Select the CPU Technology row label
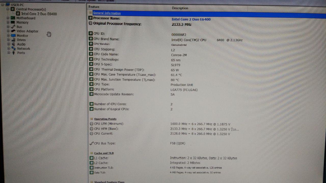Image resolution: width=326 pixels, height=183 pixels. point(106,59)
